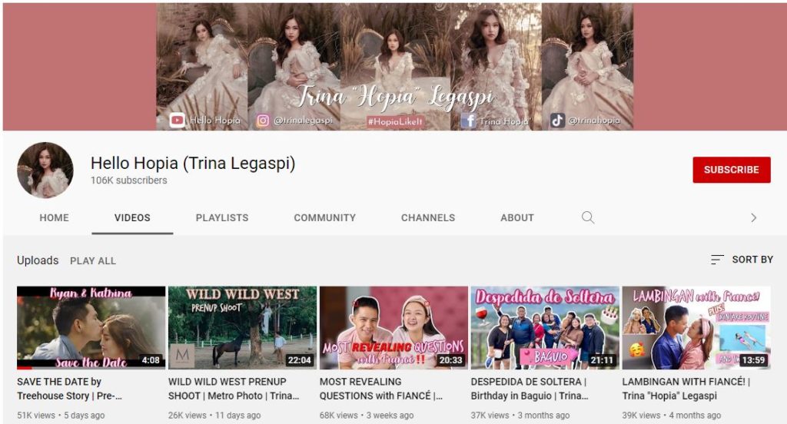
Task: Click 26K views • 11 days ago text
Action: [x=214, y=416]
